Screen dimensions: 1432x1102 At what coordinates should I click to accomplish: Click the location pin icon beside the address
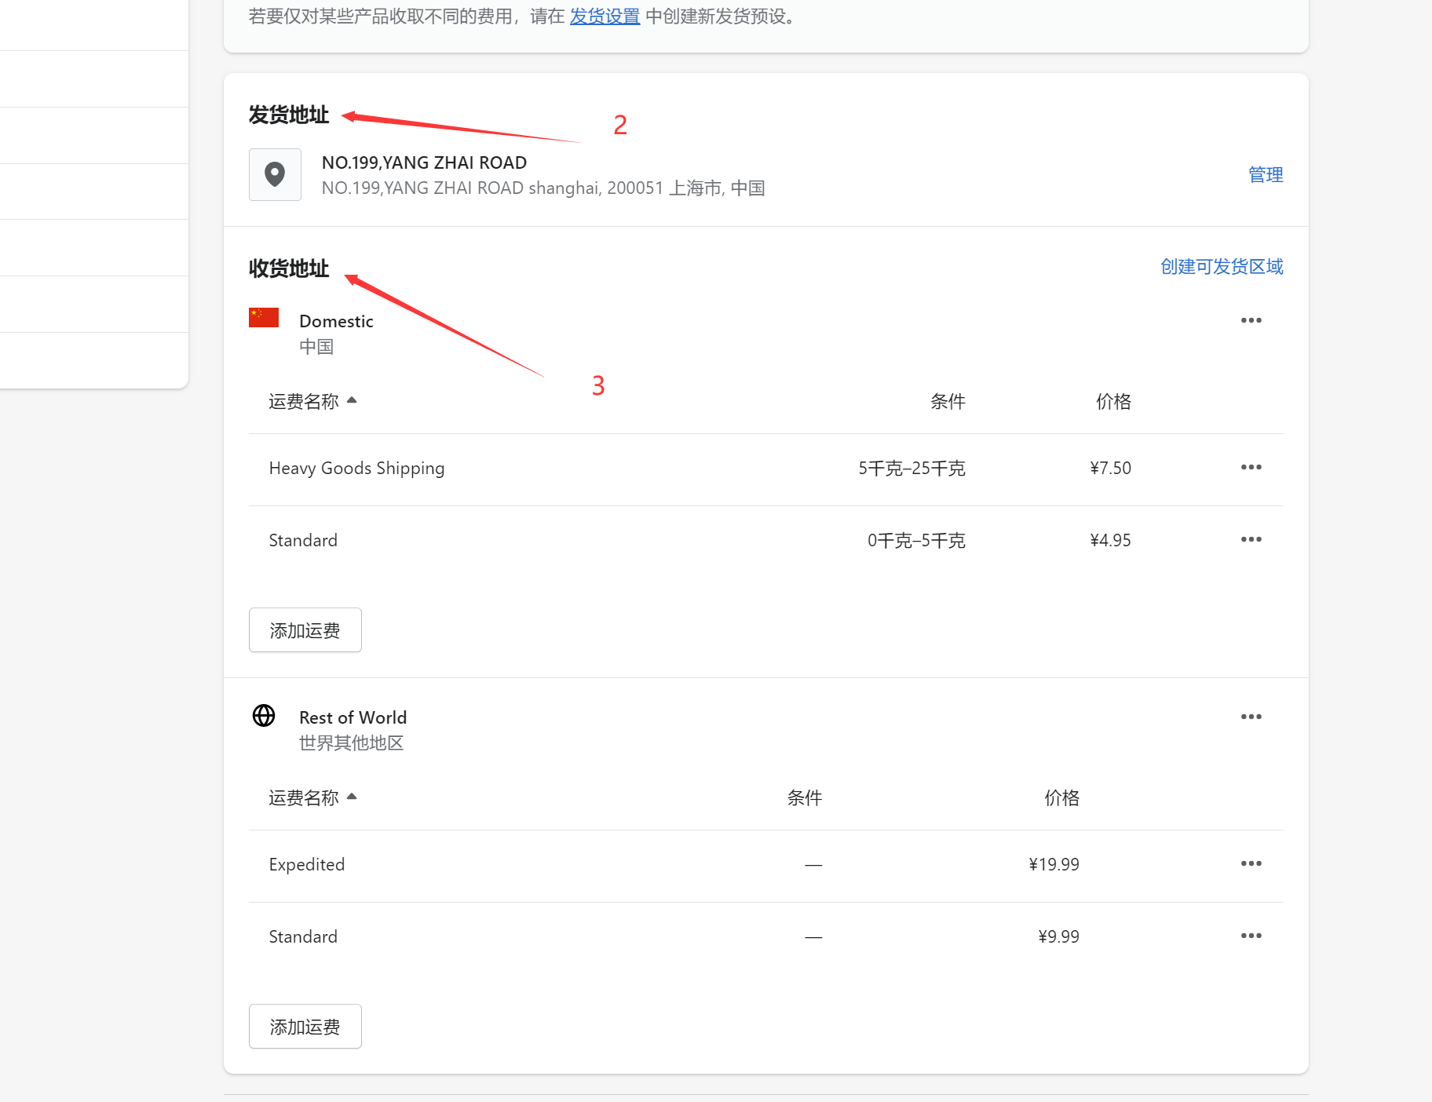click(x=275, y=174)
